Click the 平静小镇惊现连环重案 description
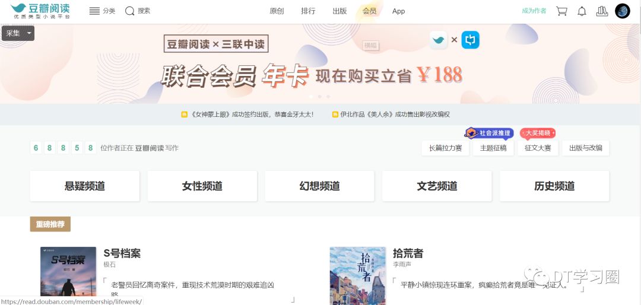This screenshot has width=641, height=305. tap(484, 285)
